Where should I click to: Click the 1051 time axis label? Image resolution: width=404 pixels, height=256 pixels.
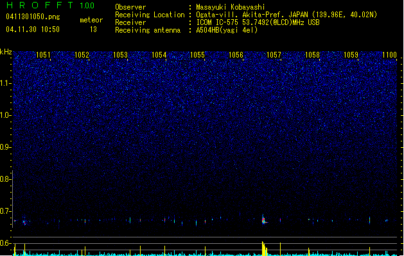click(x=43, y=55)
